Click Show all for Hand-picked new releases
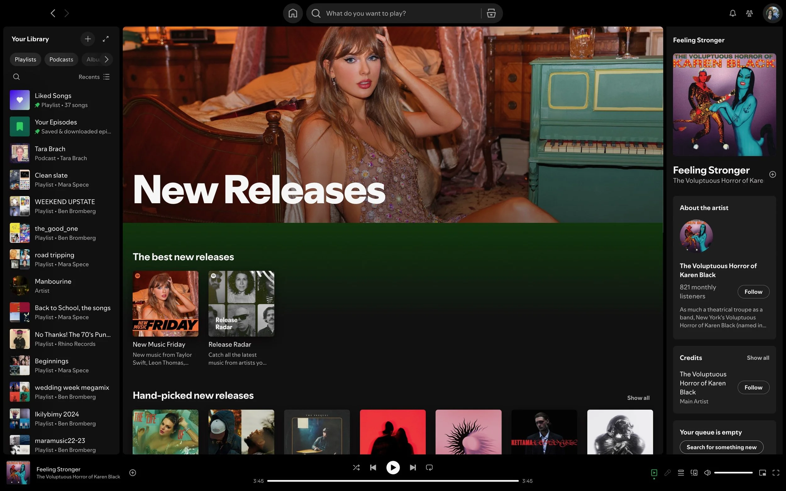 638,398
